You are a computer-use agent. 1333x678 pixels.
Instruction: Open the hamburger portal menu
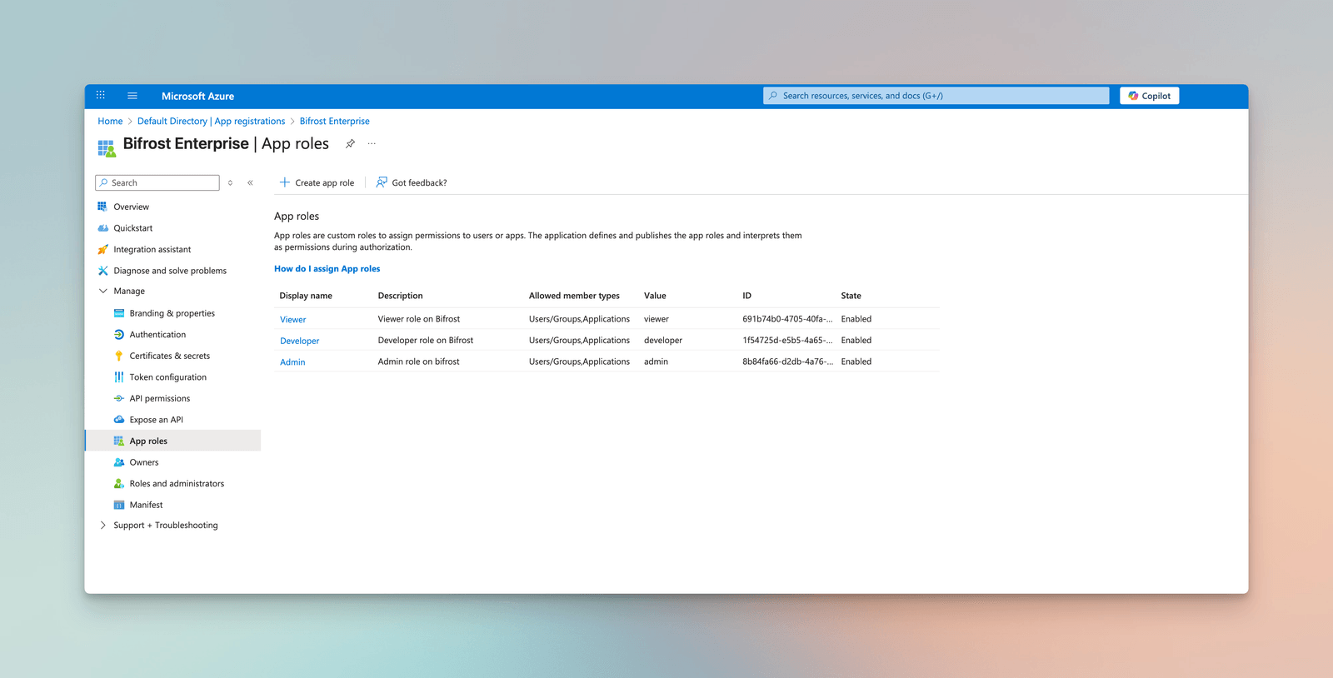[x=132, y=96]
